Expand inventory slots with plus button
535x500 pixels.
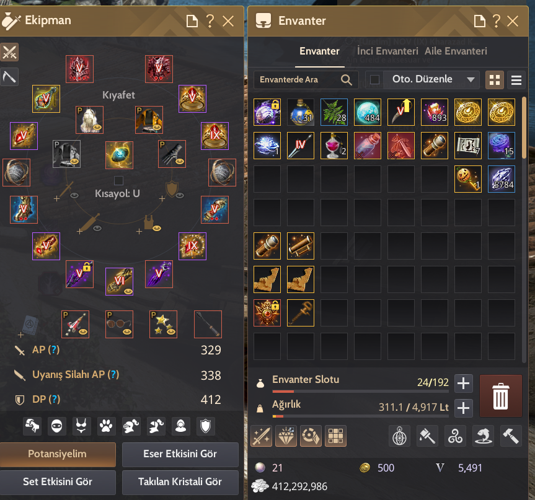click(463, 384)
